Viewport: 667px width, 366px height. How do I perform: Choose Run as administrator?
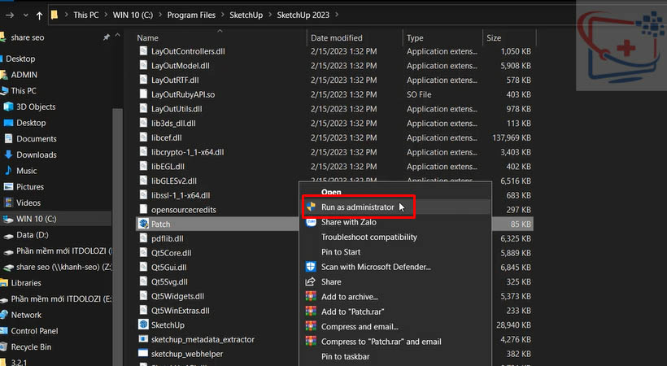[357, 207]
